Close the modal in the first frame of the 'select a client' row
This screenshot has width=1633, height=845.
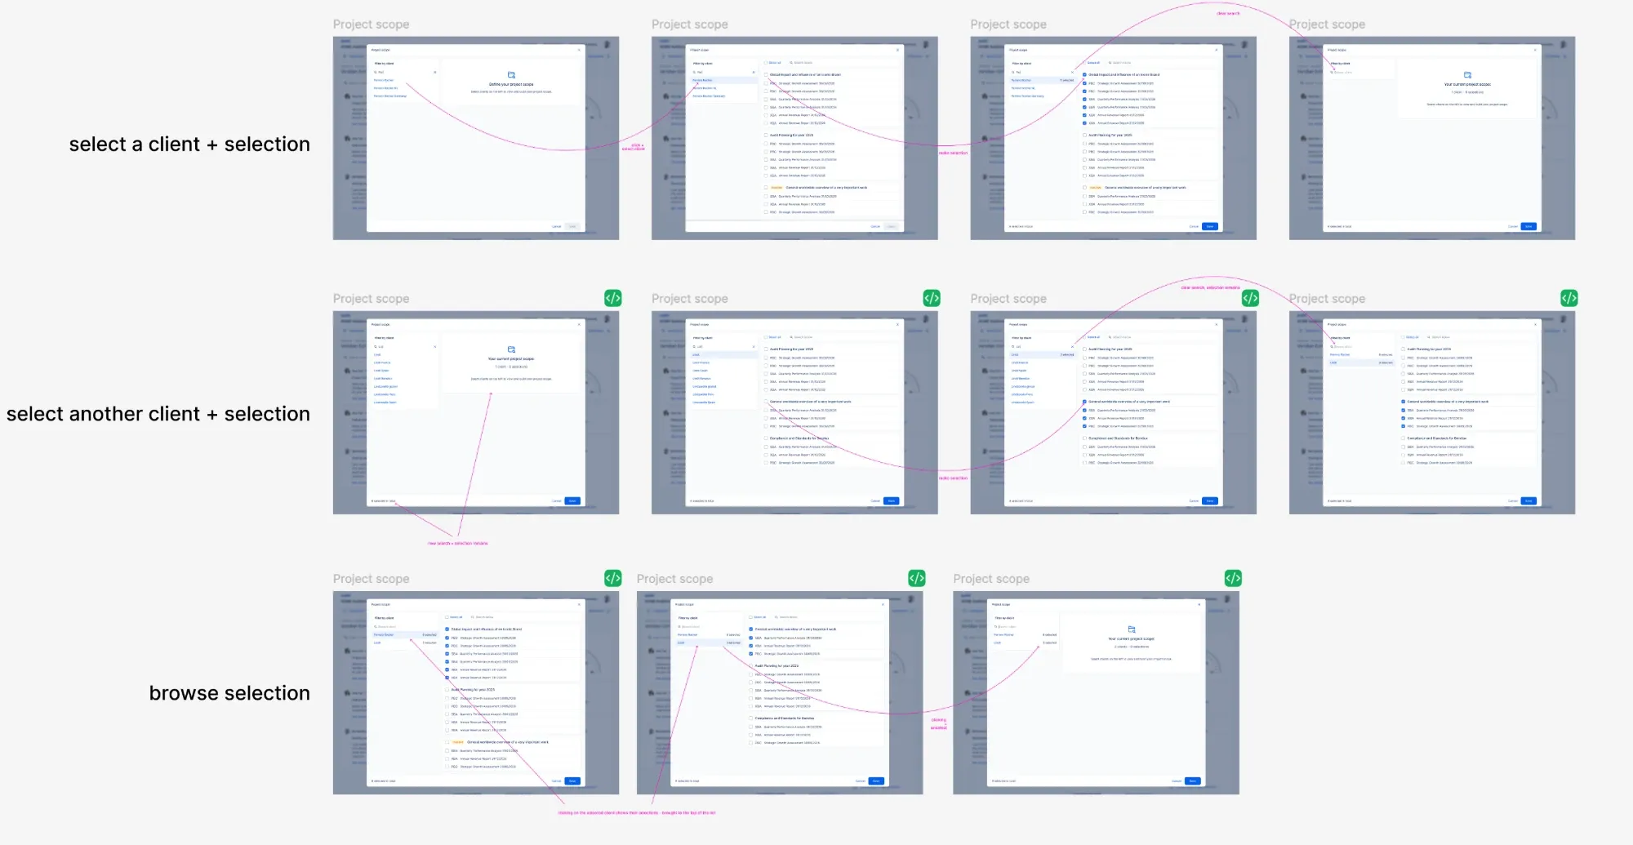click(580, 50)
